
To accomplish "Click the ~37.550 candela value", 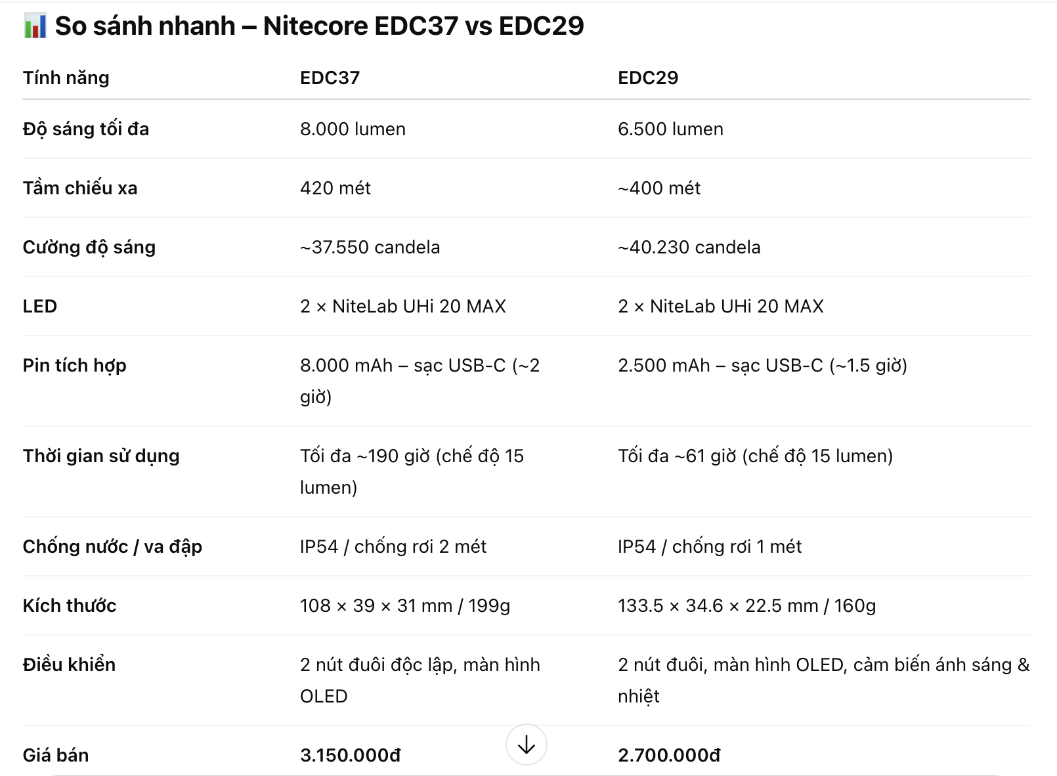I will (x=370, y=247).
